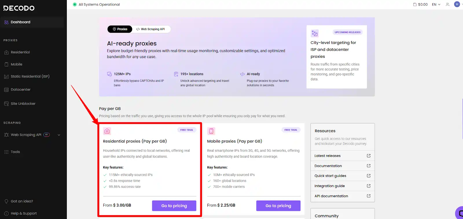
Task: Open the avatar account dropdown chevron
Action: coord(462,4)
